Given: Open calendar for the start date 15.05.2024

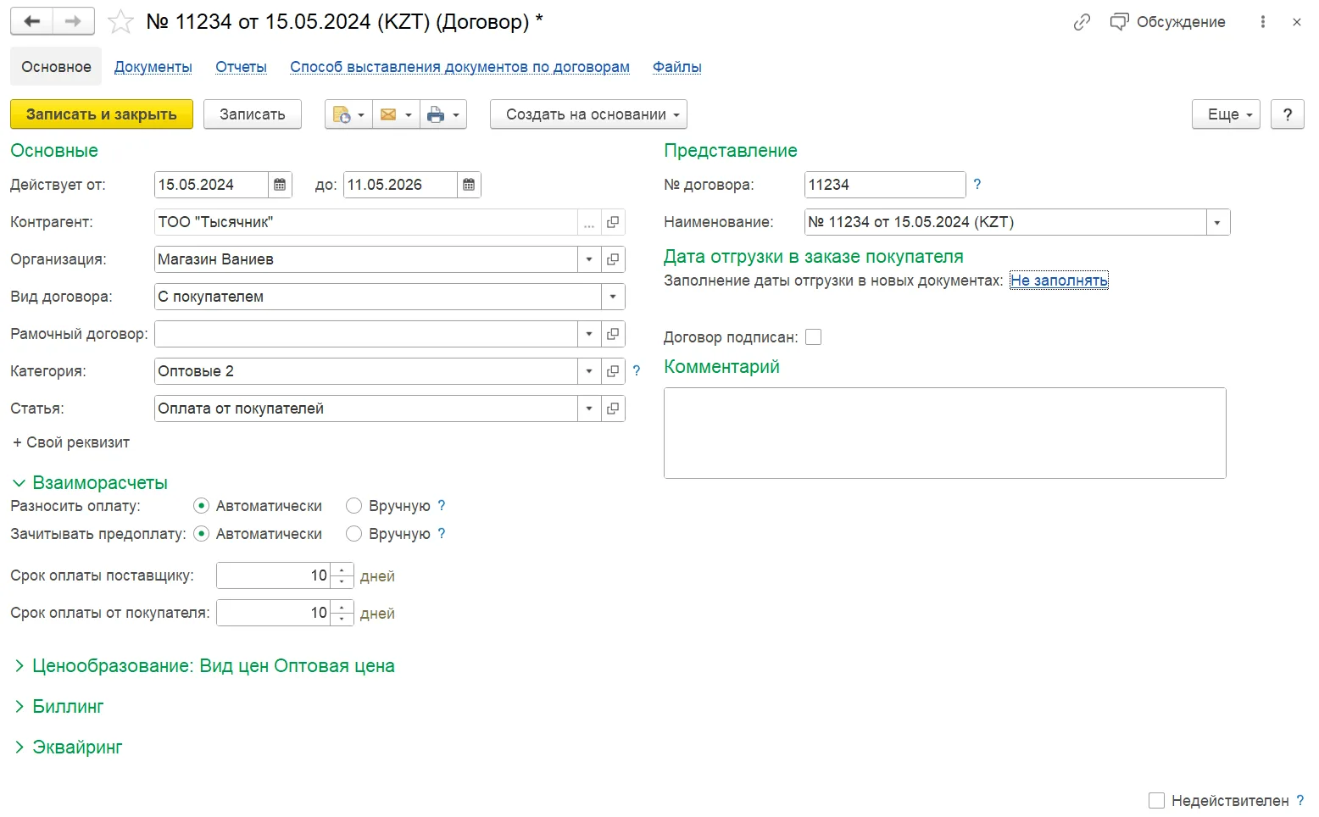Looking at the screenshot, I should point(280,185).
